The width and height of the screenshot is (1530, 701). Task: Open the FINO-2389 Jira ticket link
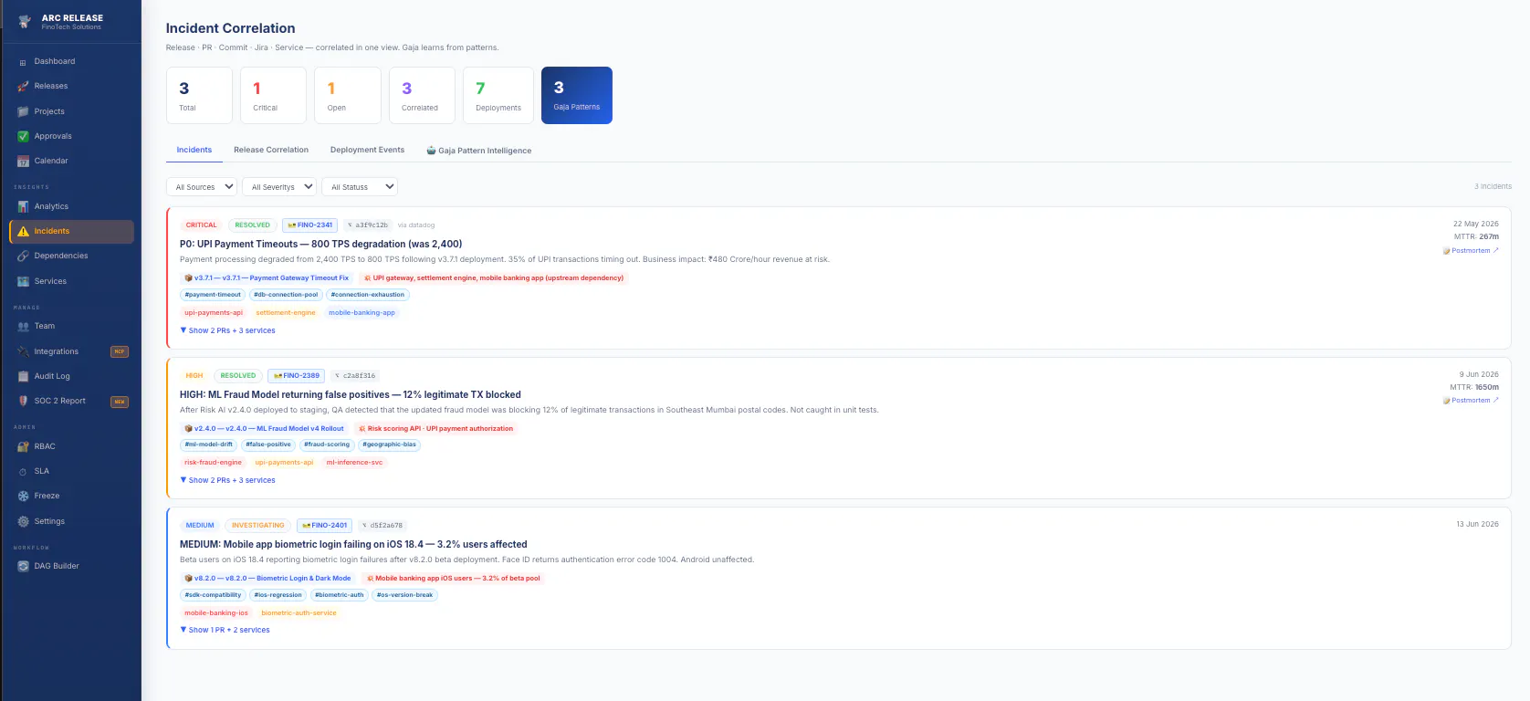[297, 375]
